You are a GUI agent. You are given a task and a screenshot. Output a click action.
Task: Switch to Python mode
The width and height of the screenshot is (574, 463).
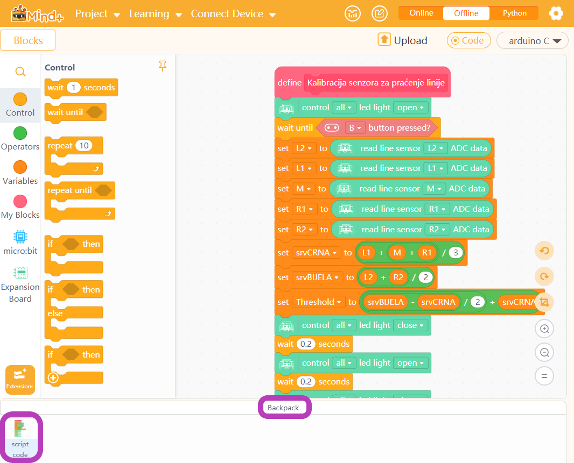pyautogui.click(x=514, y=13)
